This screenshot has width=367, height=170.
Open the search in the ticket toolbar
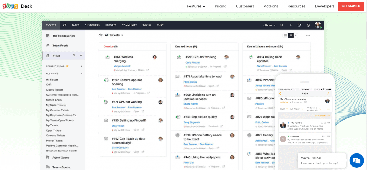pyautogui.click(x=282, y=25)
